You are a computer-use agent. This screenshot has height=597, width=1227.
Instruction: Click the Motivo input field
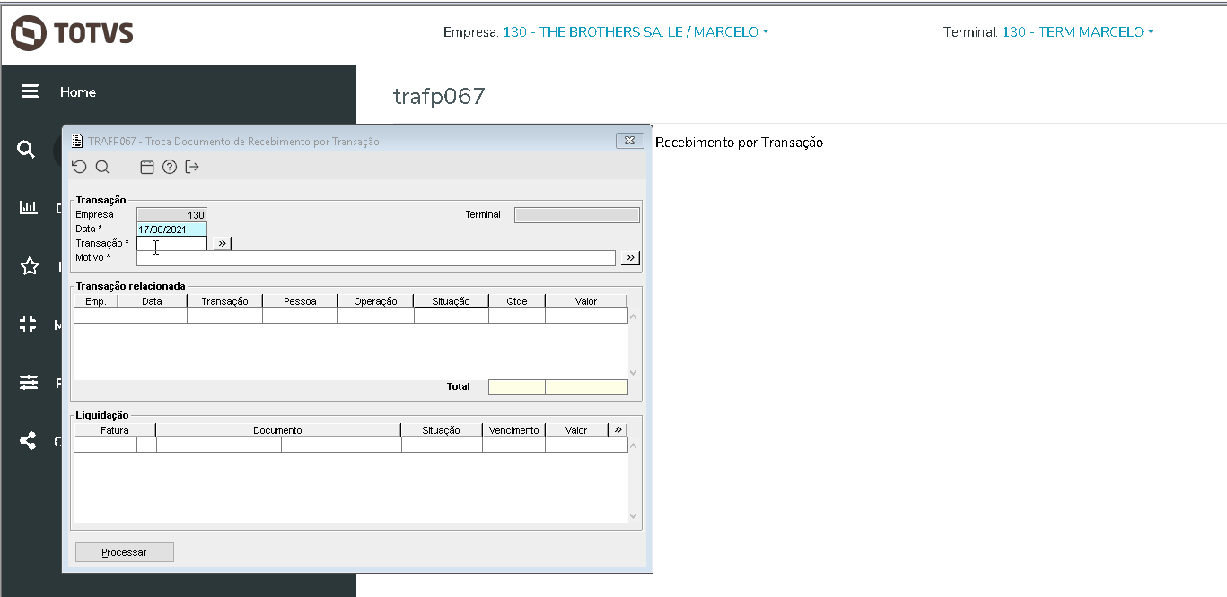pyautogui.click(x=376, y=258)
